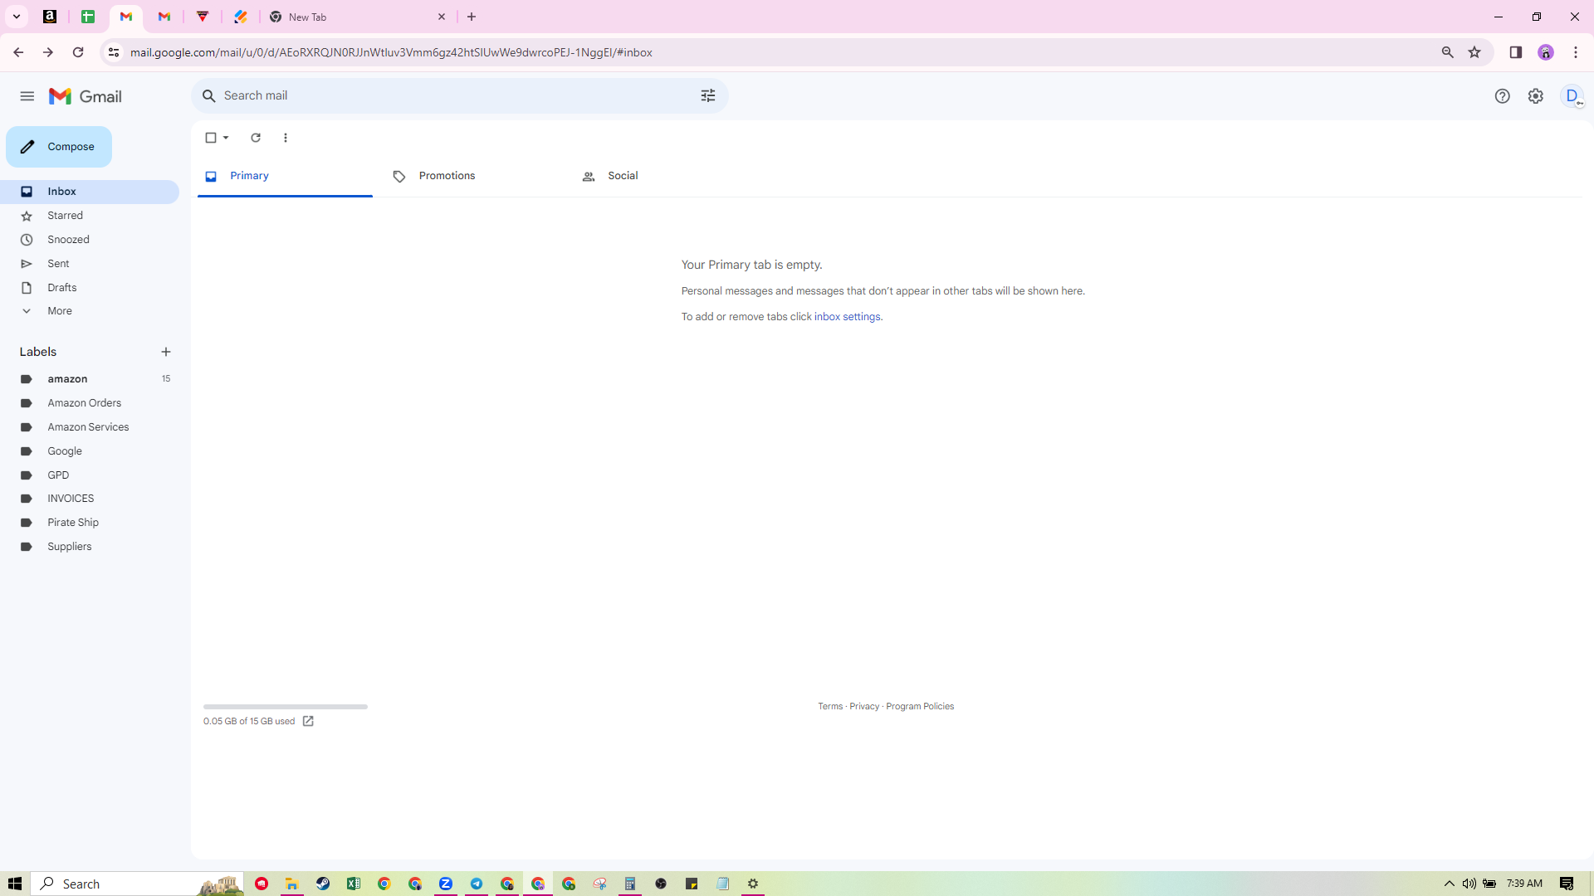Viewport: 1594px width, 896px height.
Task: Click the Windows taskbar Search box
Action: (138, 884)
